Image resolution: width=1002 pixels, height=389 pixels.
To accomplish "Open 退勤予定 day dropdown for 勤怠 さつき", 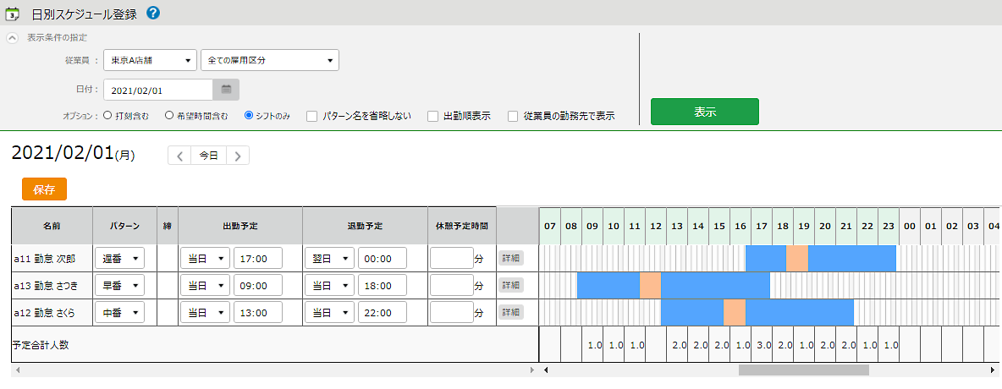I will click(329, 285).
